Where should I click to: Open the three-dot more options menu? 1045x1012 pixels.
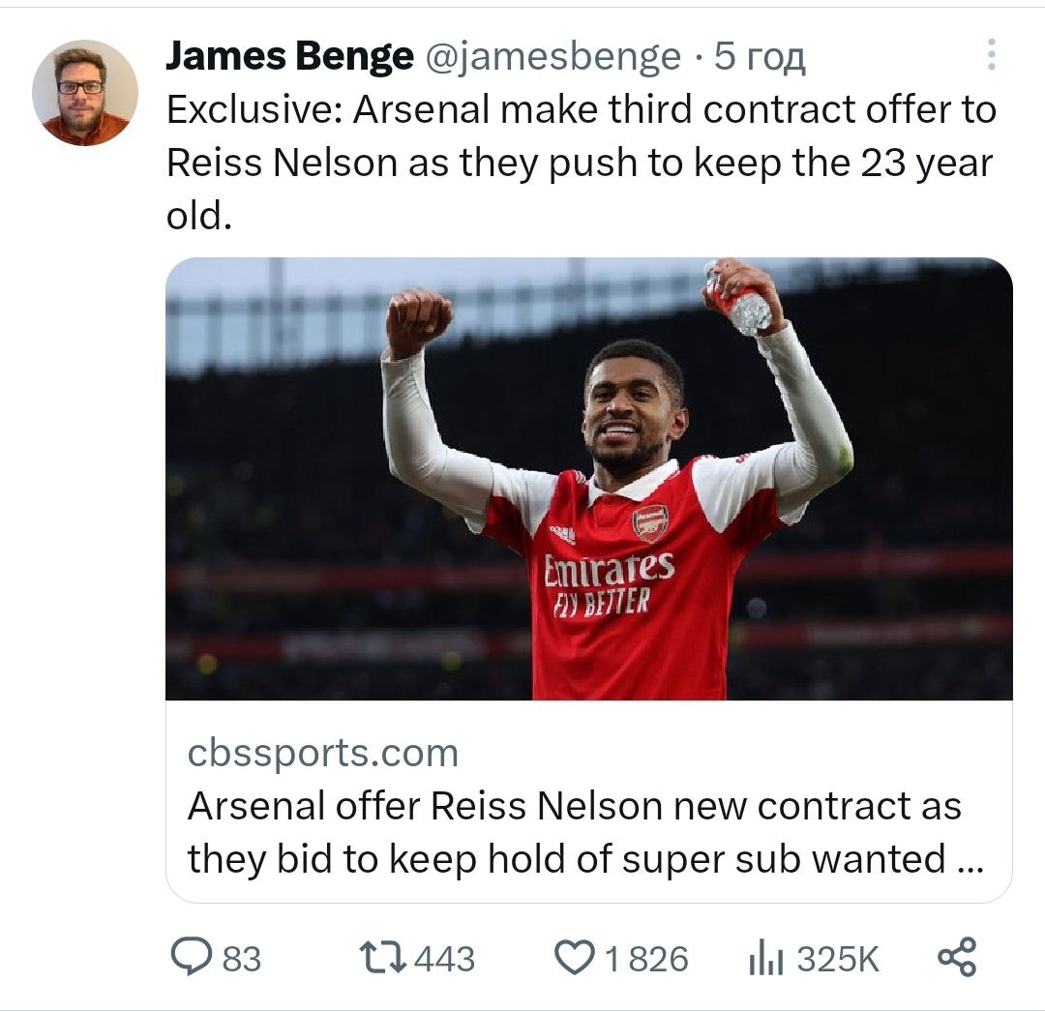990,55
